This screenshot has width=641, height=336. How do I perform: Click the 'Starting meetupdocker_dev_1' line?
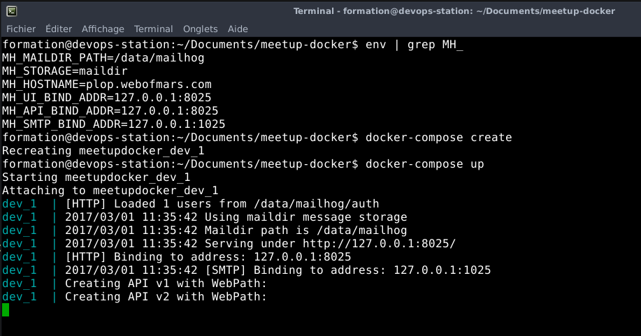pyautogui.click(x=96, y=177)
